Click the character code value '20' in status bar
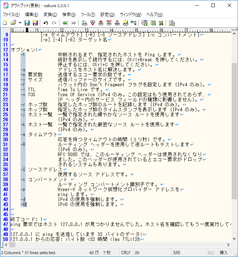238x257 pixels. pos(137,253)
